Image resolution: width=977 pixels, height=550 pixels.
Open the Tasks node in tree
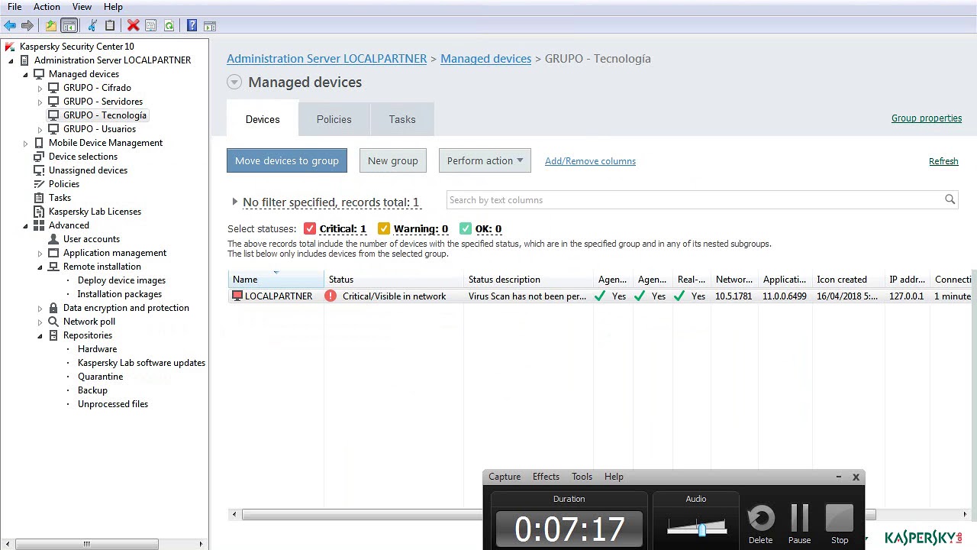click(60, 198)
